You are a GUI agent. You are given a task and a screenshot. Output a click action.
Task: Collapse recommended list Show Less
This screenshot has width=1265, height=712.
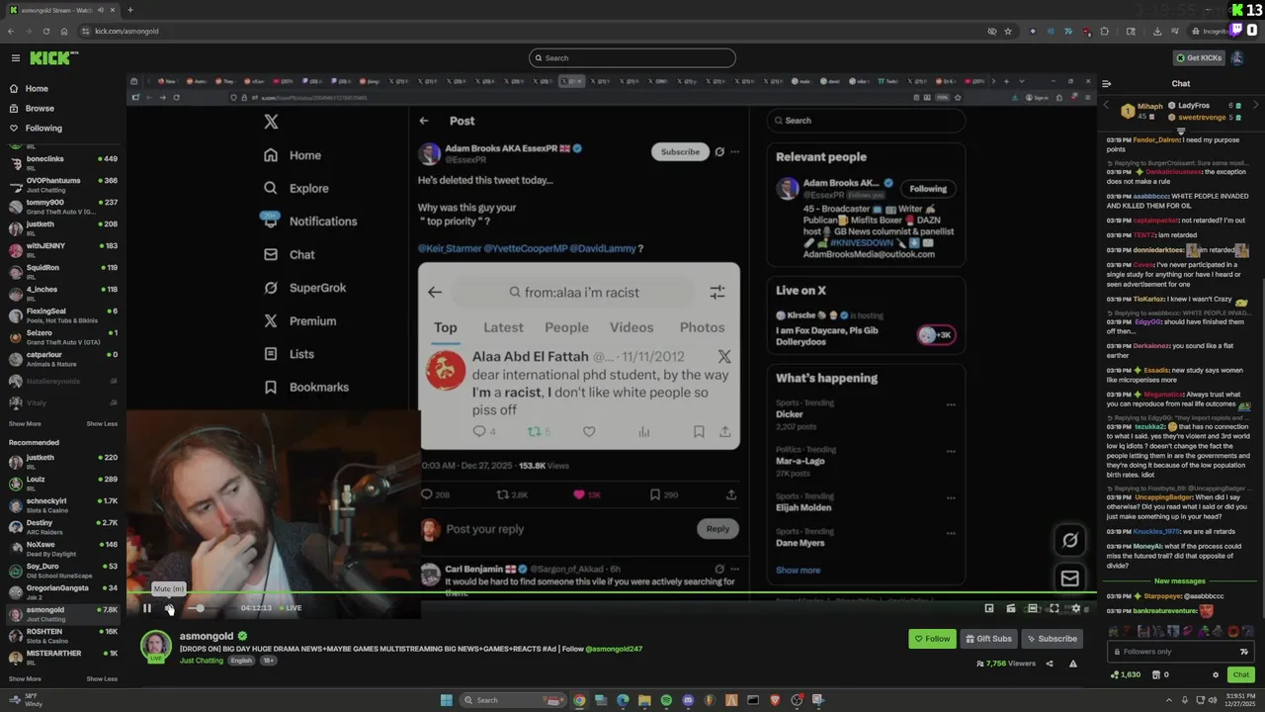point(102,678)
